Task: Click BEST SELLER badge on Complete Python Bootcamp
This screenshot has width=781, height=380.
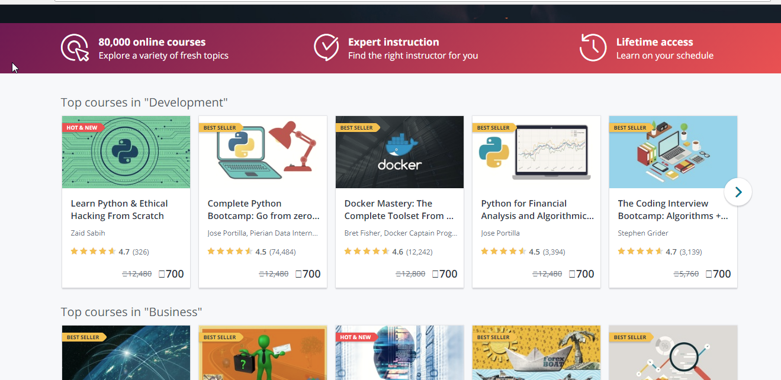Action: pyautogui.click(x=220, y=128)
